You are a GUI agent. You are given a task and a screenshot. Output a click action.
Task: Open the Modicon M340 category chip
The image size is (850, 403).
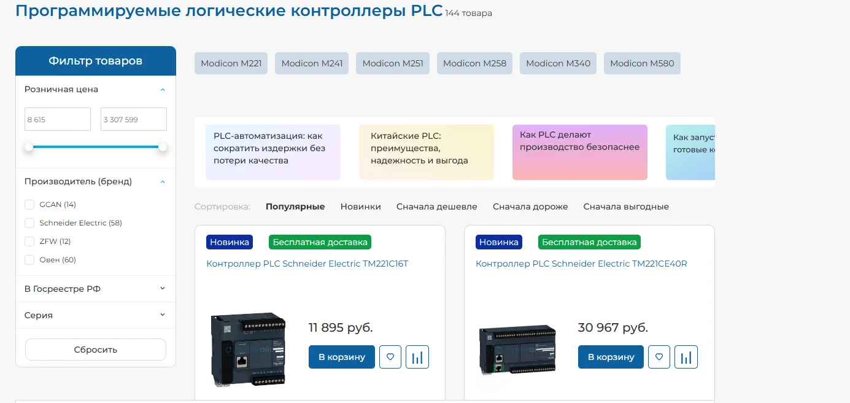click(558, 63)
